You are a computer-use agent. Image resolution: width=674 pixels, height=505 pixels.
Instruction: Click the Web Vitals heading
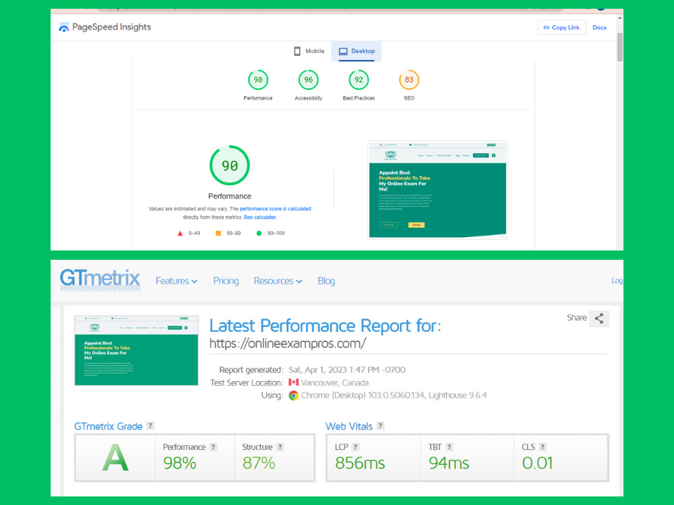pos(349,426)
